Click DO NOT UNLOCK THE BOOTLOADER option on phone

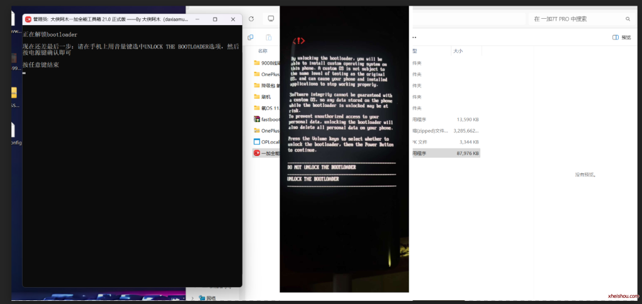[x=322, y=167]
